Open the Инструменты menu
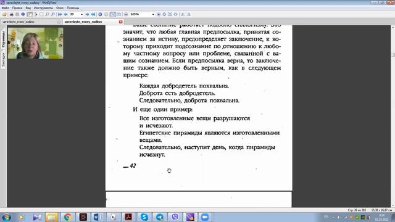The image size is (395, 222). tap(43, 8)
